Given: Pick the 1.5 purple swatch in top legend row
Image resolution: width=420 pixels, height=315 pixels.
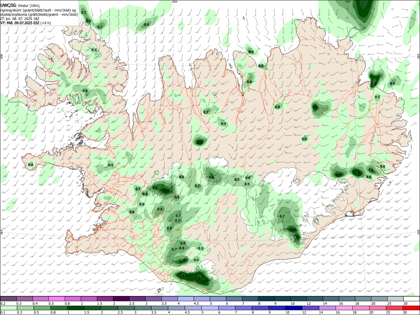Looking at the screenshot, I should pos(105,299).
